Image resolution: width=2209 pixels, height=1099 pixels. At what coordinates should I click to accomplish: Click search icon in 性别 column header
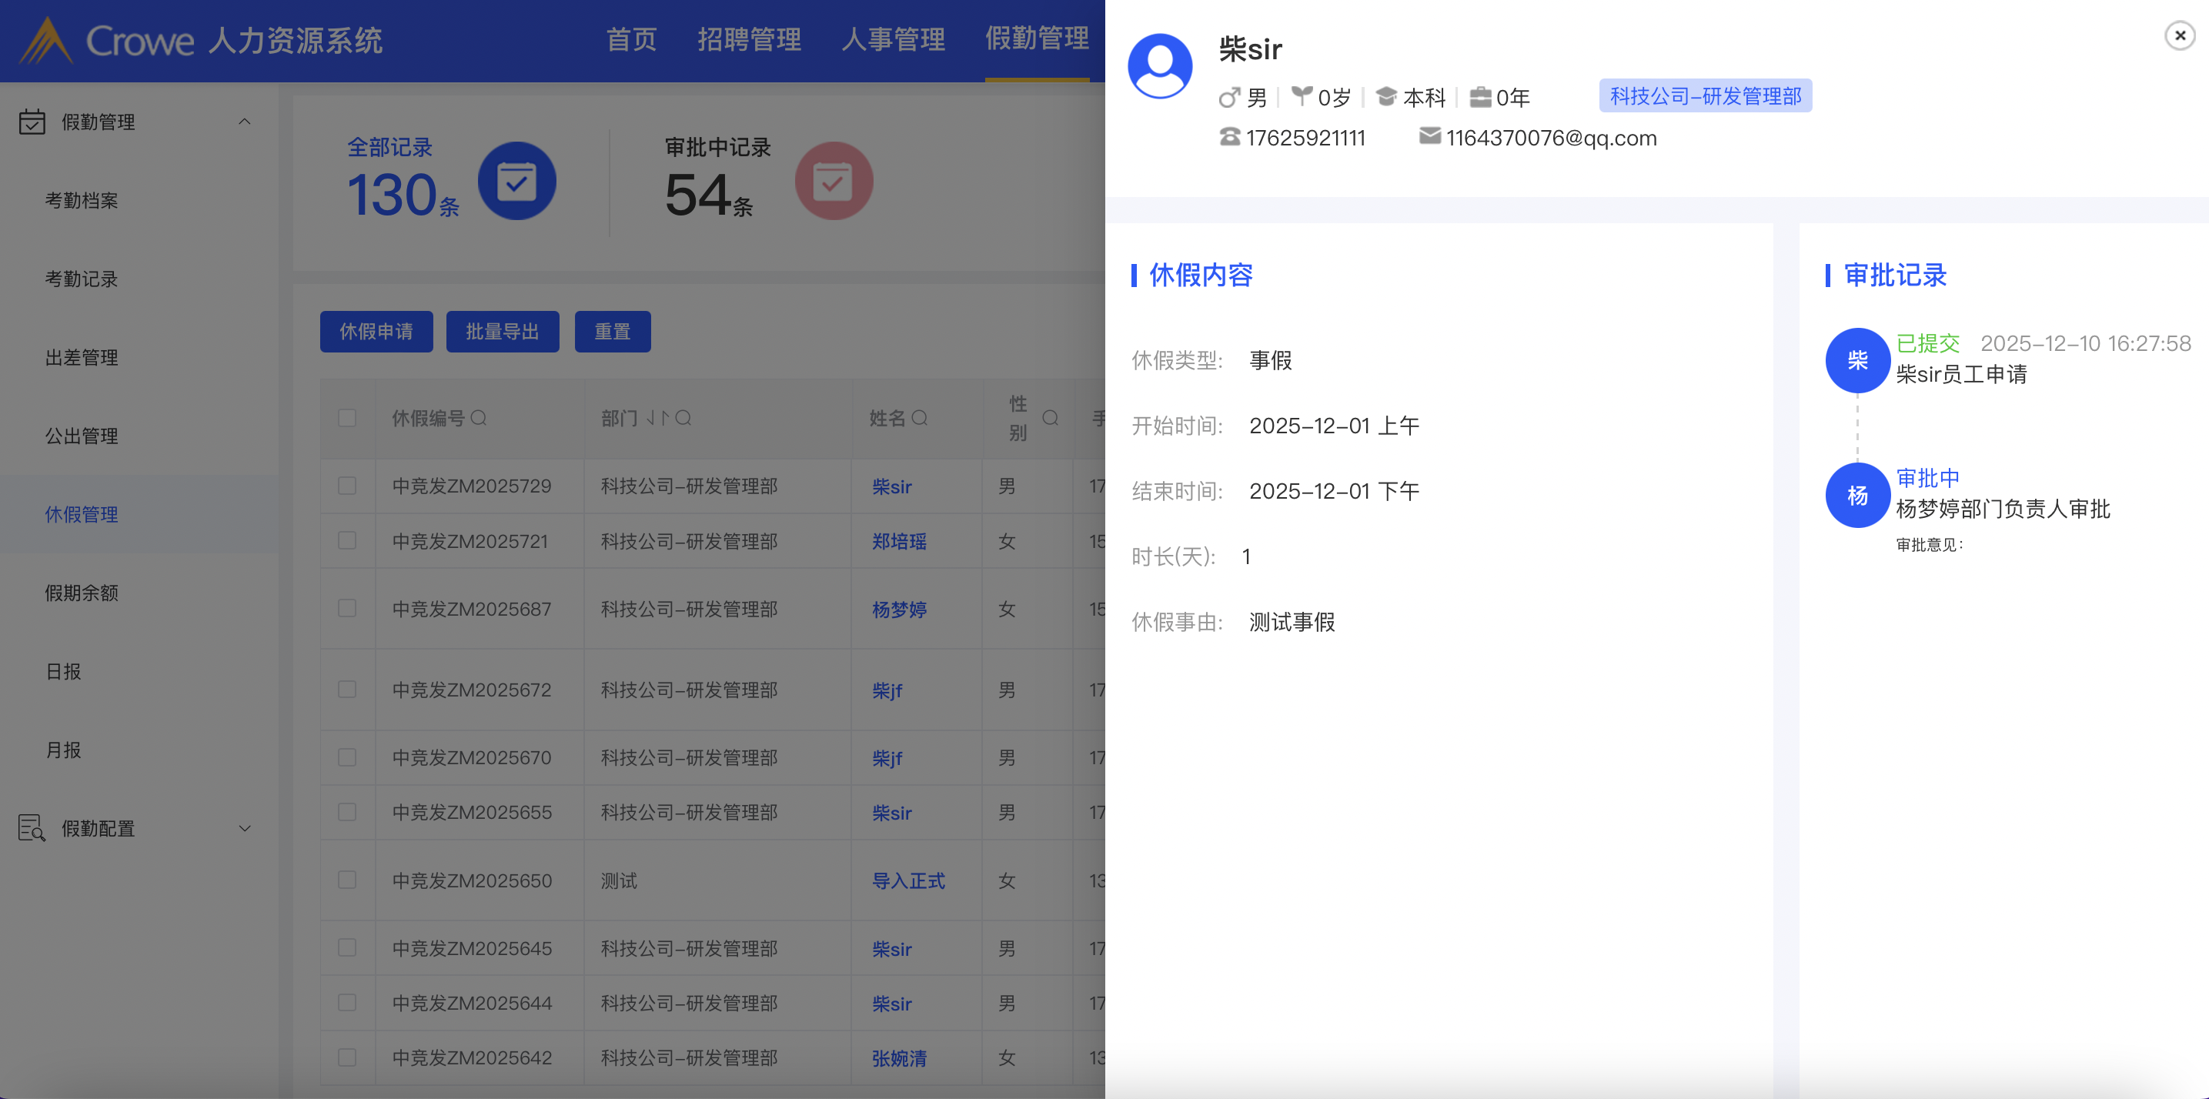pos(1051,419)
